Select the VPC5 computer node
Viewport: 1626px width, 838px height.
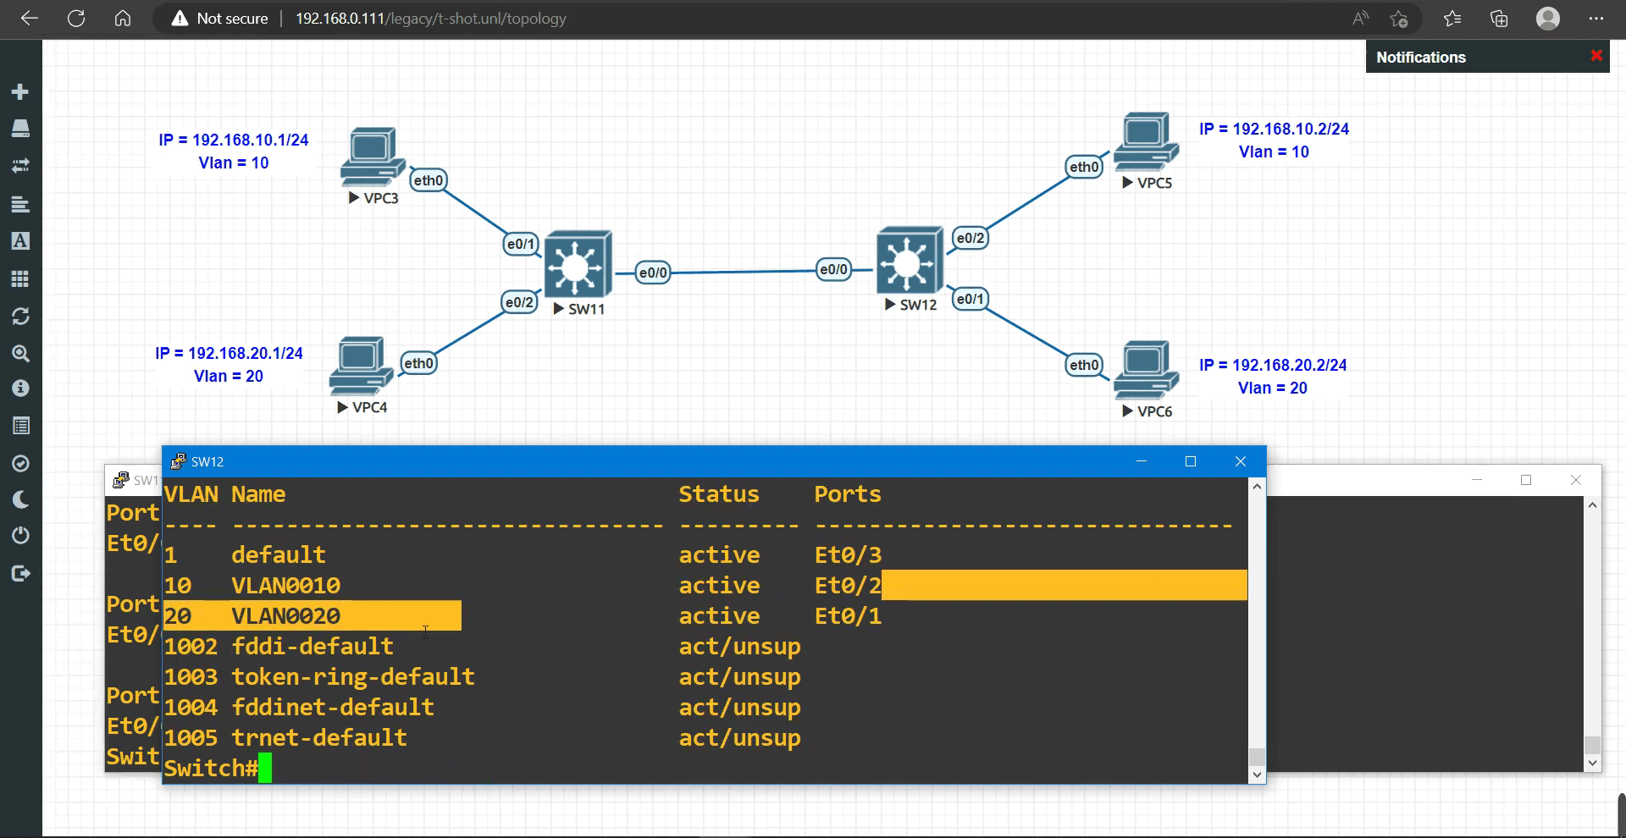(x=1146, y=141)
